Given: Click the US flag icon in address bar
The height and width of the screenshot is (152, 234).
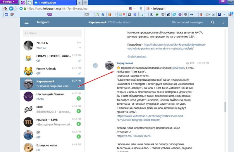Looking at the screenshot, I should (x=130, y=8).
